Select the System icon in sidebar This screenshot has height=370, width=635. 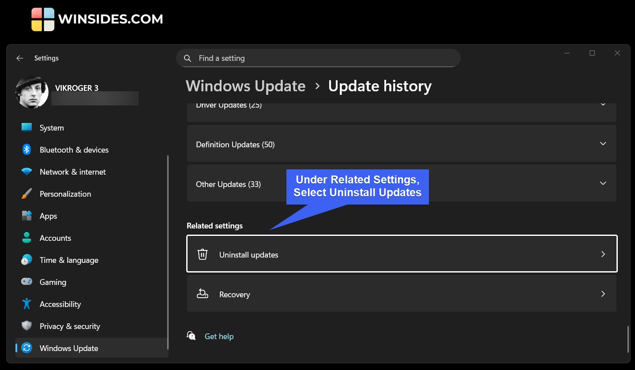(x=26, y=127)
